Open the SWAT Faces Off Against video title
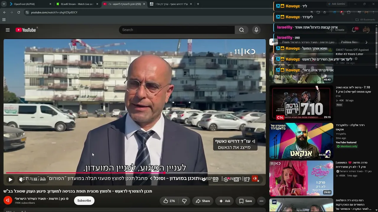The image size is (378, 212). pyautogui.click(x=352, y=52)
